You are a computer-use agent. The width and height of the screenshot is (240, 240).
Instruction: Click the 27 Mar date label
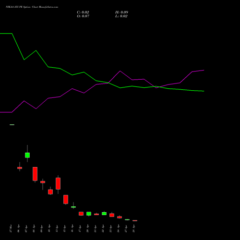coord(11,228)
